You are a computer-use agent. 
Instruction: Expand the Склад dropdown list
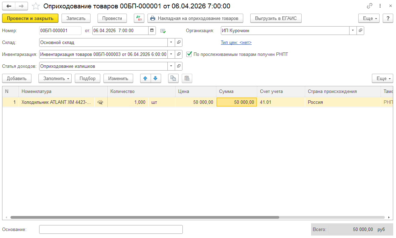click(x=171, y=42)
